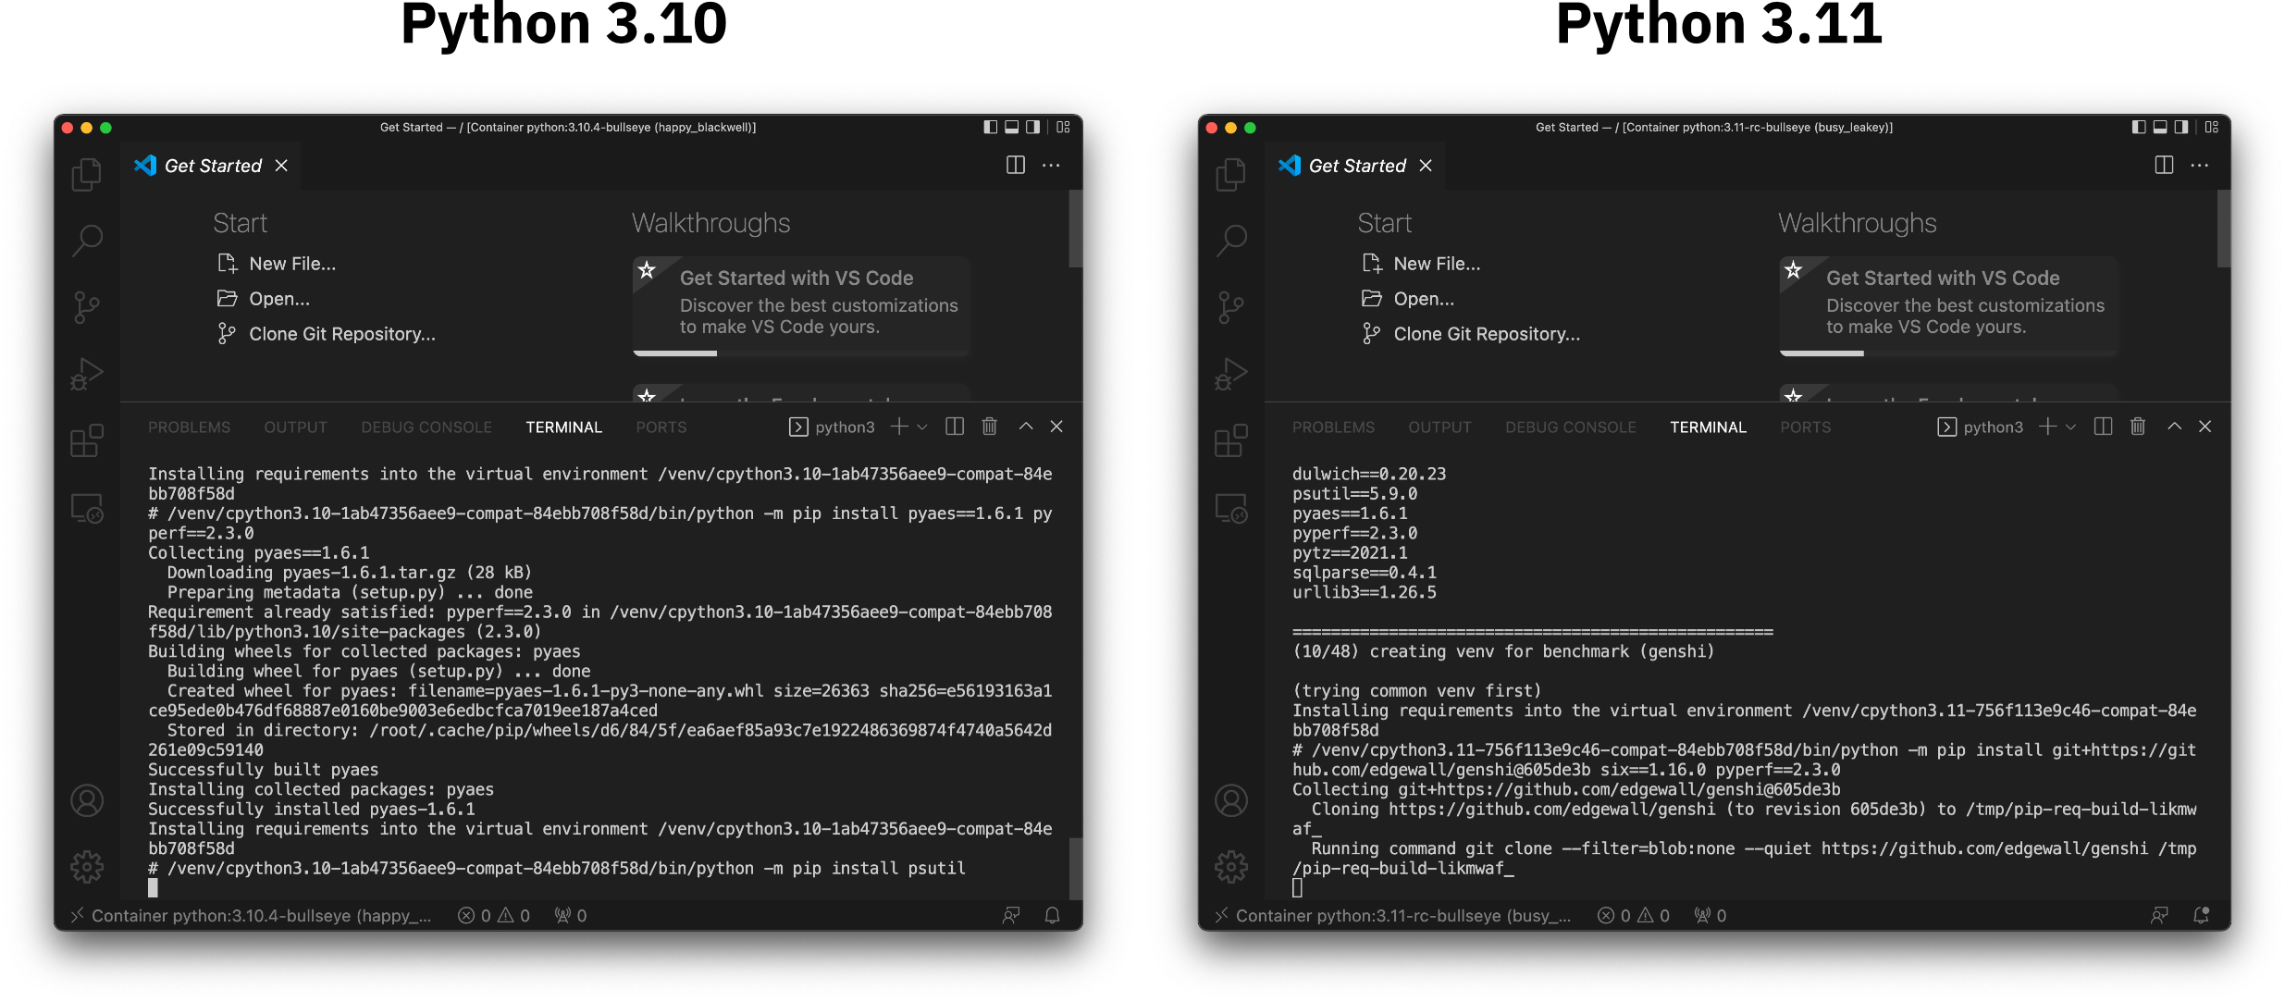
Task: Open the Accounts icon in the activity bar
Action: (x=86, y=800)
